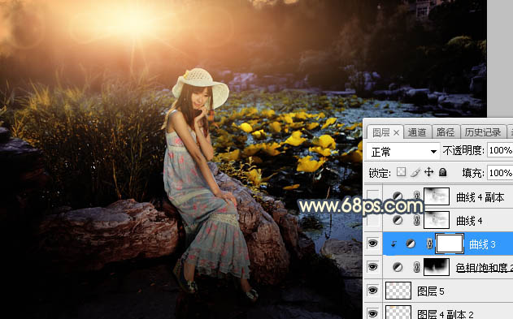Hide the 曲线 3 layer

click(372, 244)
